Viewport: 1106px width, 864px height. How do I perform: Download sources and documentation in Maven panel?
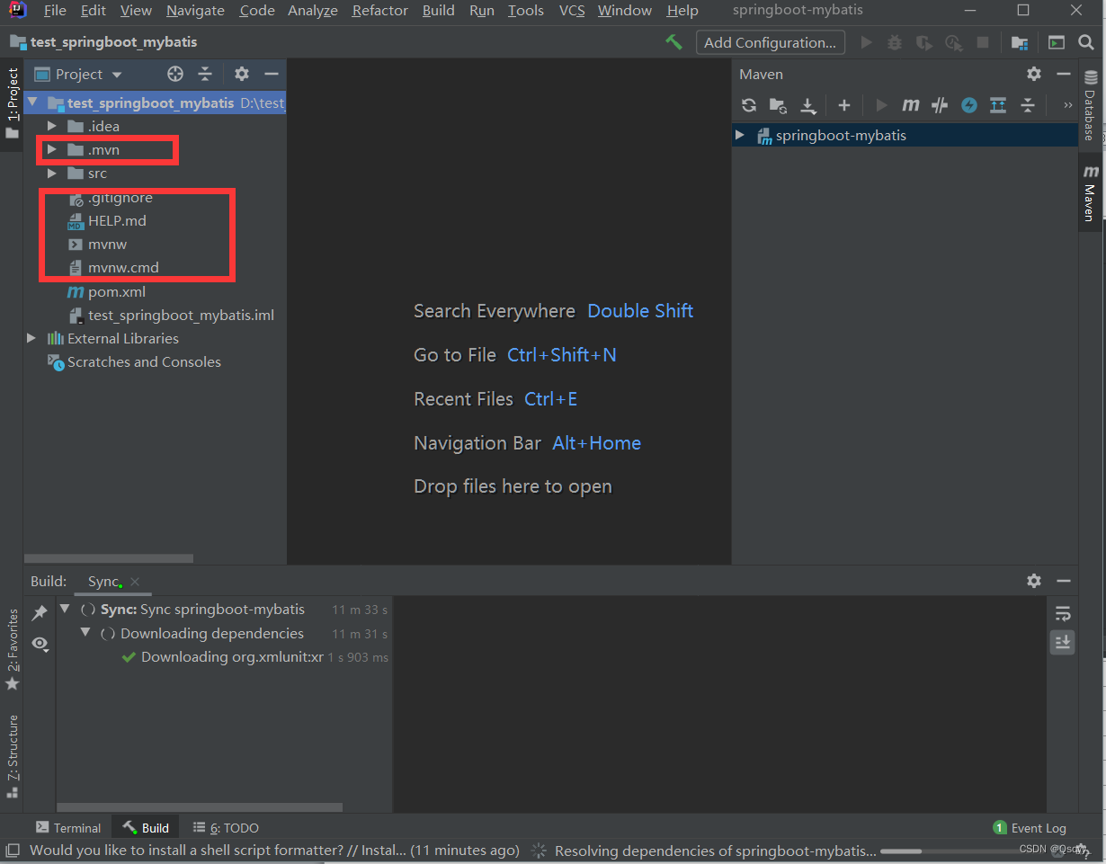[x=808, y=105]
